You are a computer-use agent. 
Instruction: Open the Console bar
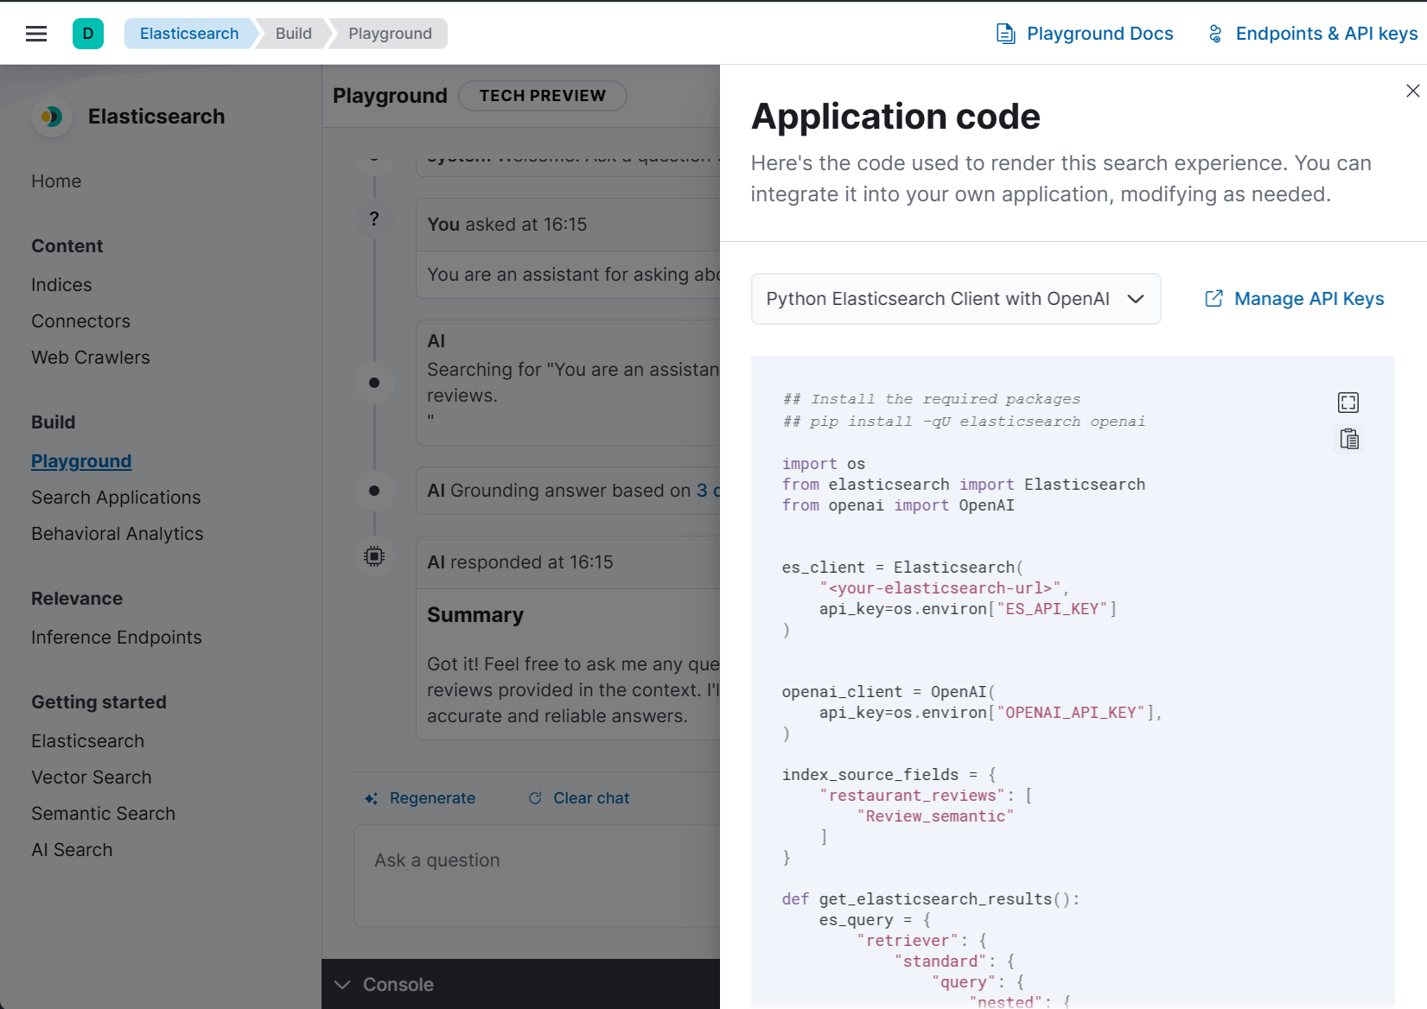[520, 985]
